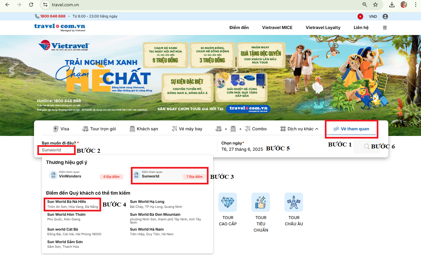Viewport: 421px width, 255px height.
Task: Bookmark this page with the star icon
Action: coord(375,5)
